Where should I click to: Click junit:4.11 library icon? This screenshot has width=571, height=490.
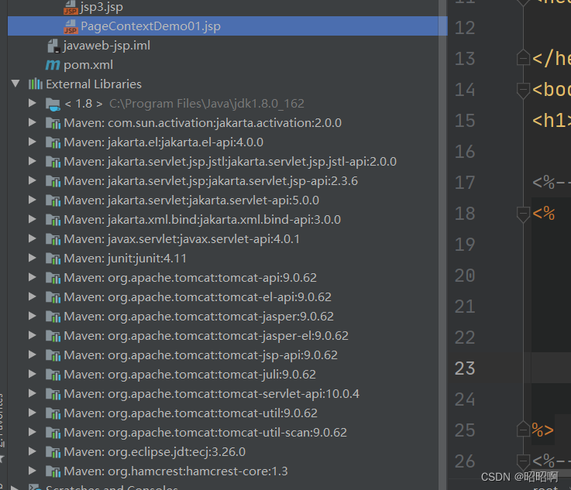click(53, 259)
